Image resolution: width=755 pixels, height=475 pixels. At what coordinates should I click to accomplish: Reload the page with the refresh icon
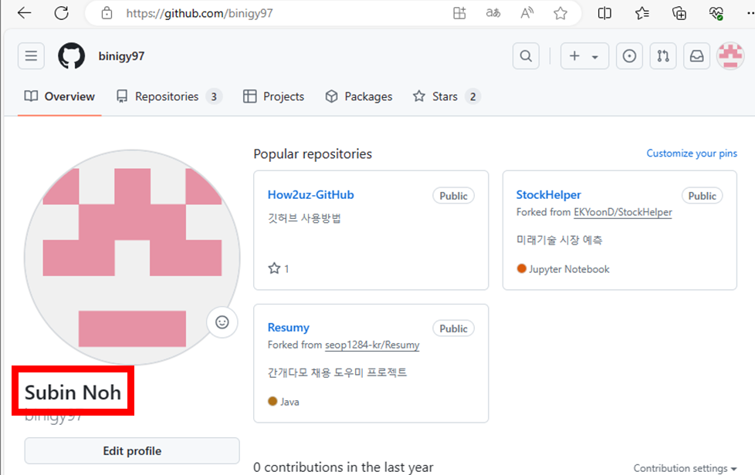[61, 13]
